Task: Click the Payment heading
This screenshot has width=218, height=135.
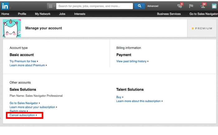Action: point(124,55)
